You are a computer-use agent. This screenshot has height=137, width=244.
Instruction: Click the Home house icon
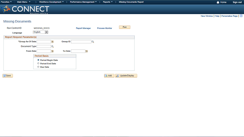[218, 2]
